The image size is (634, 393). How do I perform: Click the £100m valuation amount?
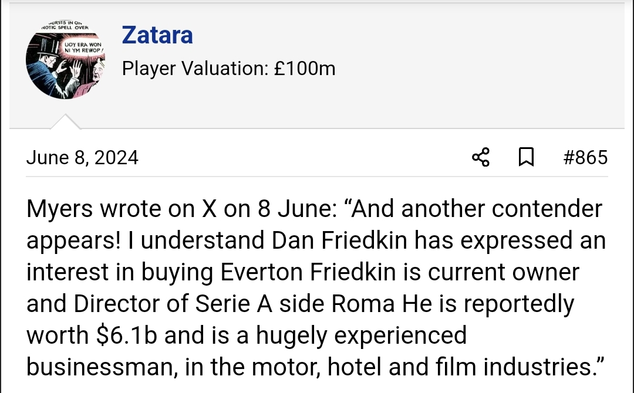[x=304, y=69]
